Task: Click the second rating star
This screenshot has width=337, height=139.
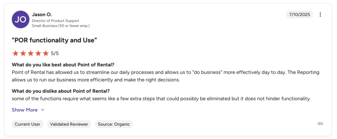Action: point(23,53)
